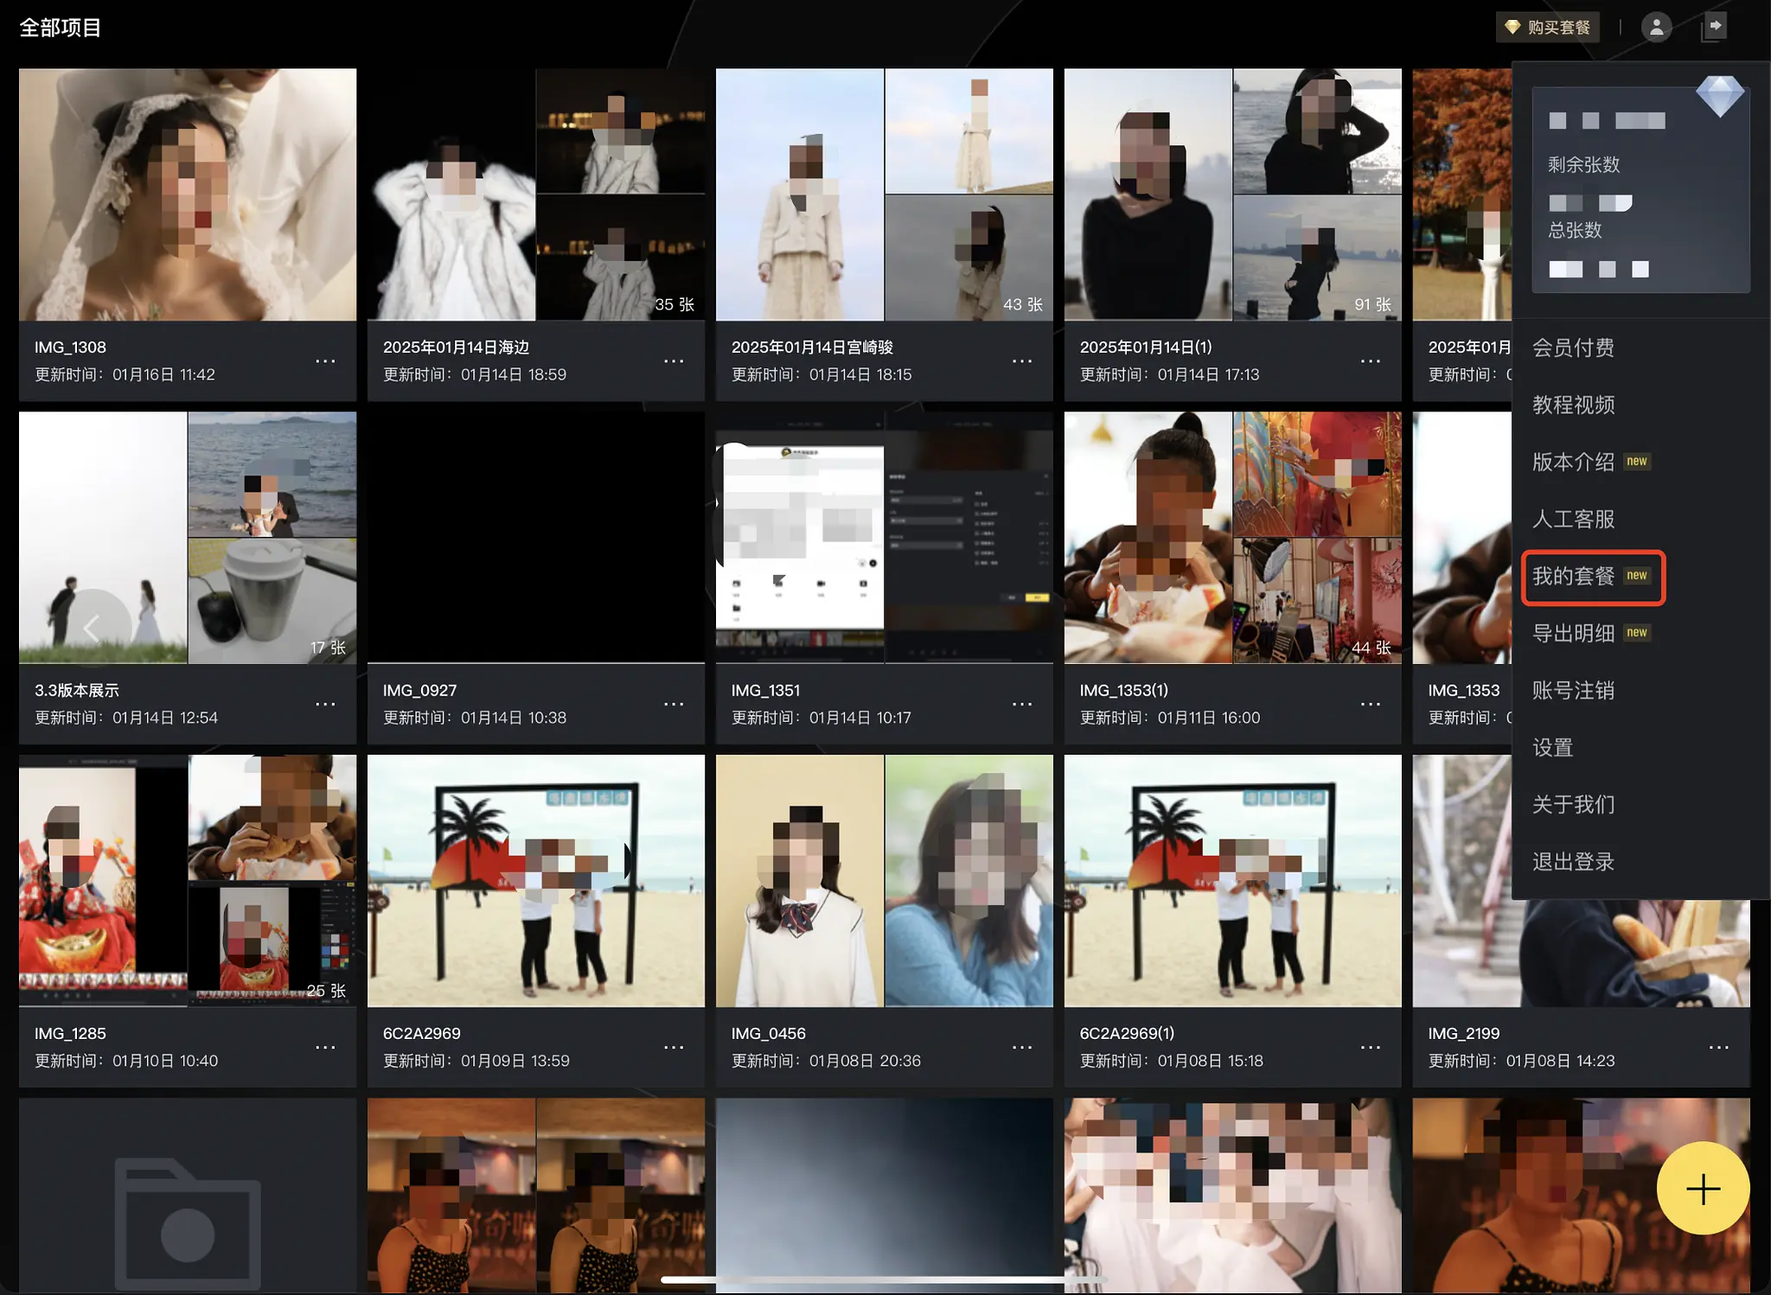
Task: Click the diamond membership icon in dropdown
Action: [1719, 95]
